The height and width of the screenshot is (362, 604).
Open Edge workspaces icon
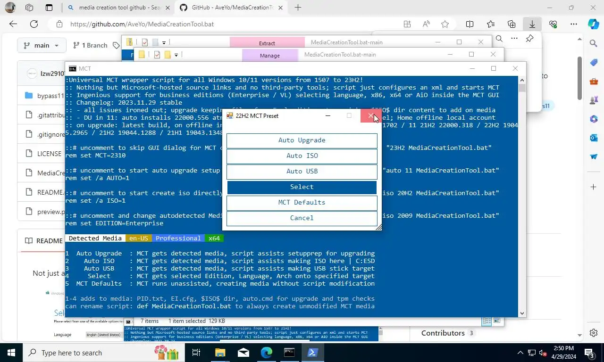(x=29, y=8)
